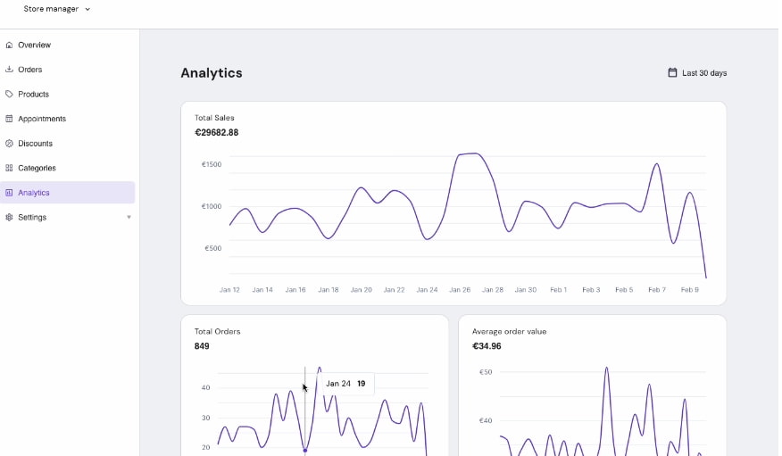Click the Discounts badge icon

[9, 143]
